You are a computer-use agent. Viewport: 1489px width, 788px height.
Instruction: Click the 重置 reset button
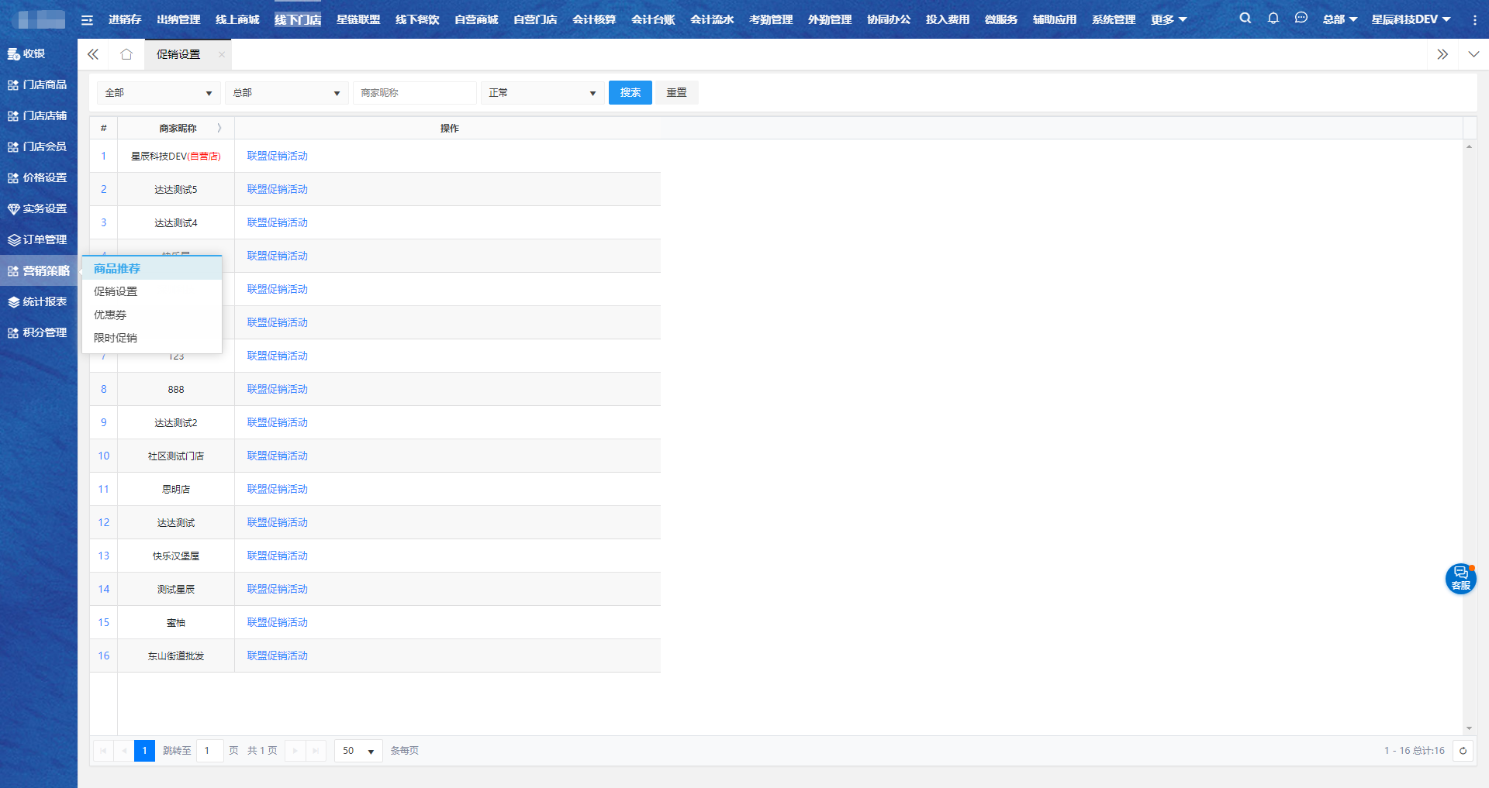tap(676, 93)
